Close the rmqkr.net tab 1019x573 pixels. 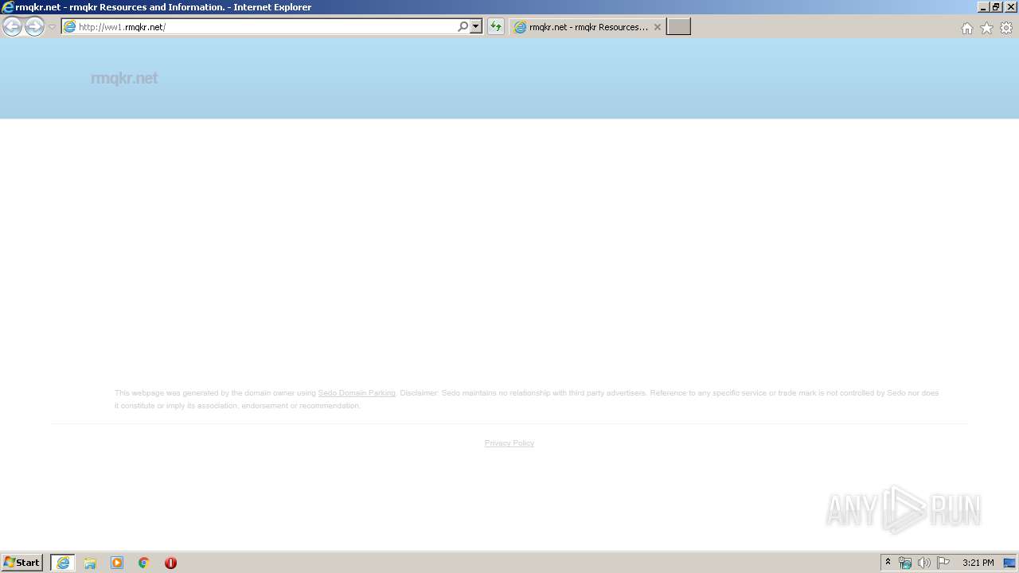coord(657,27)
